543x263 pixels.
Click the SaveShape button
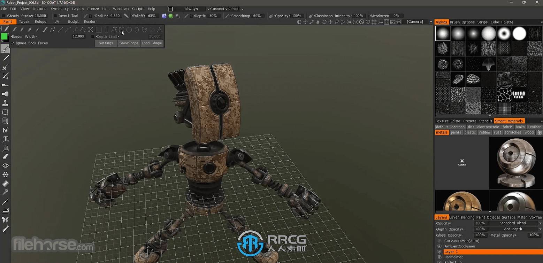tap(129, 43)
